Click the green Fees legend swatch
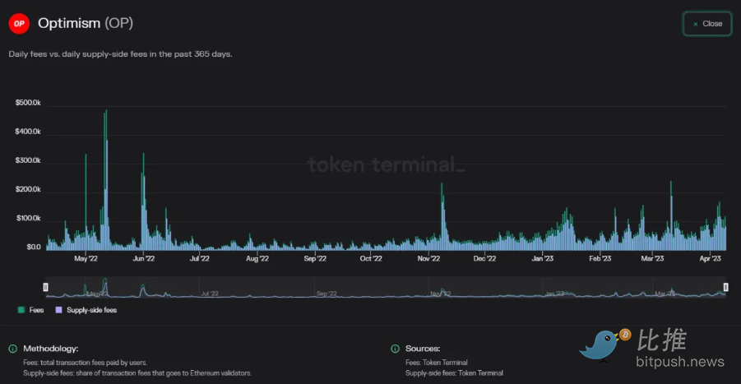The width and height of the screenshot is (741, 384). pos(21,310)
